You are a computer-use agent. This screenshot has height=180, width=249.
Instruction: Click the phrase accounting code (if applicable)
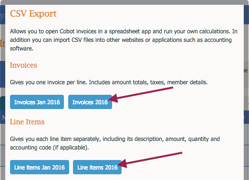49,148
